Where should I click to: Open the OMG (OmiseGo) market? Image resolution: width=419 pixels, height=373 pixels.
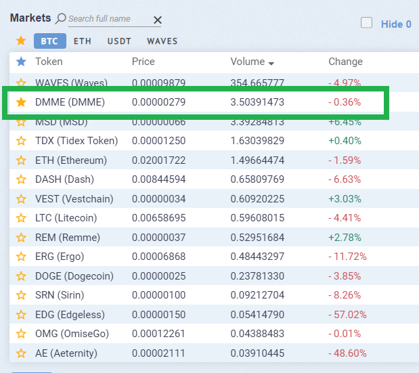click(72, 334)
